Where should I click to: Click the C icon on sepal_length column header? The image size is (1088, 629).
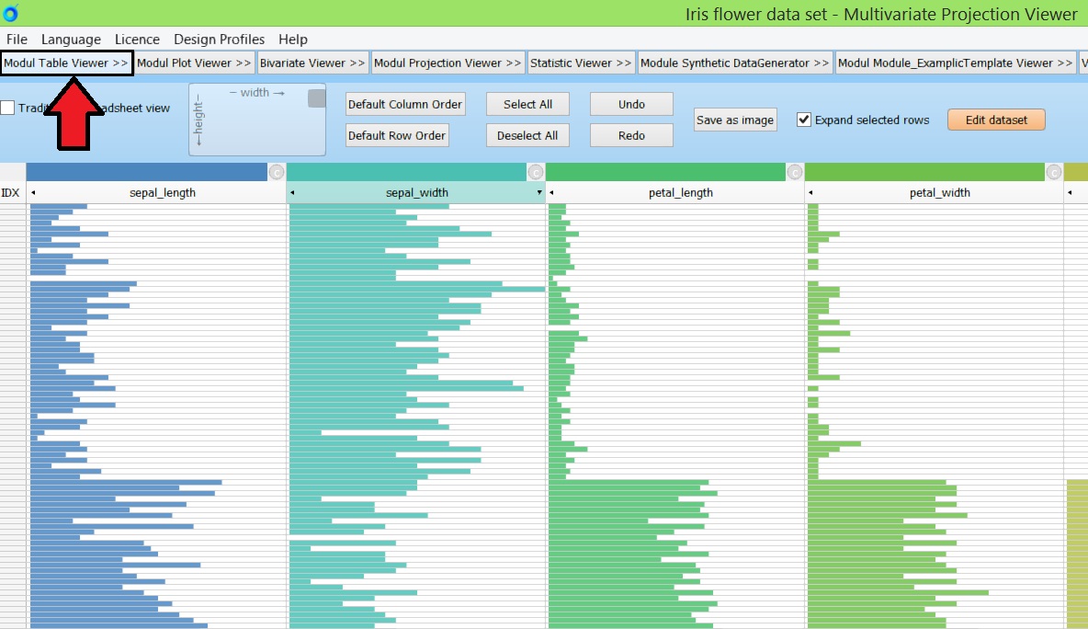(276, 171)
